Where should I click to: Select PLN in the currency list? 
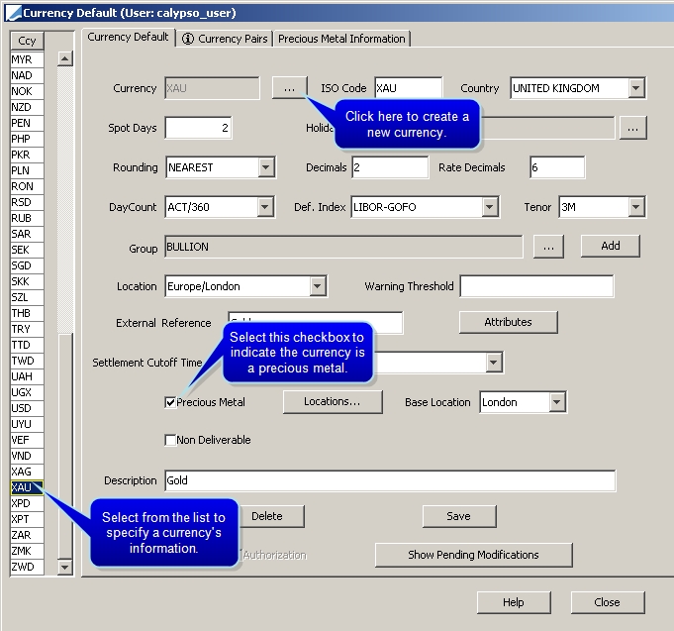click(27, 170)
